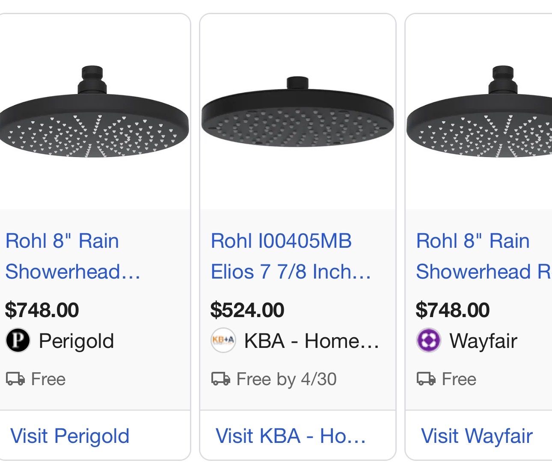The width and height of the screenshot is (552, 463).
Task: Click the Visit Wayfair button
Action: click(477, 436)
